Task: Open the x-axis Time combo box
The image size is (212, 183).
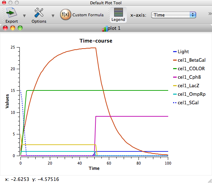Action: [173, 15]
